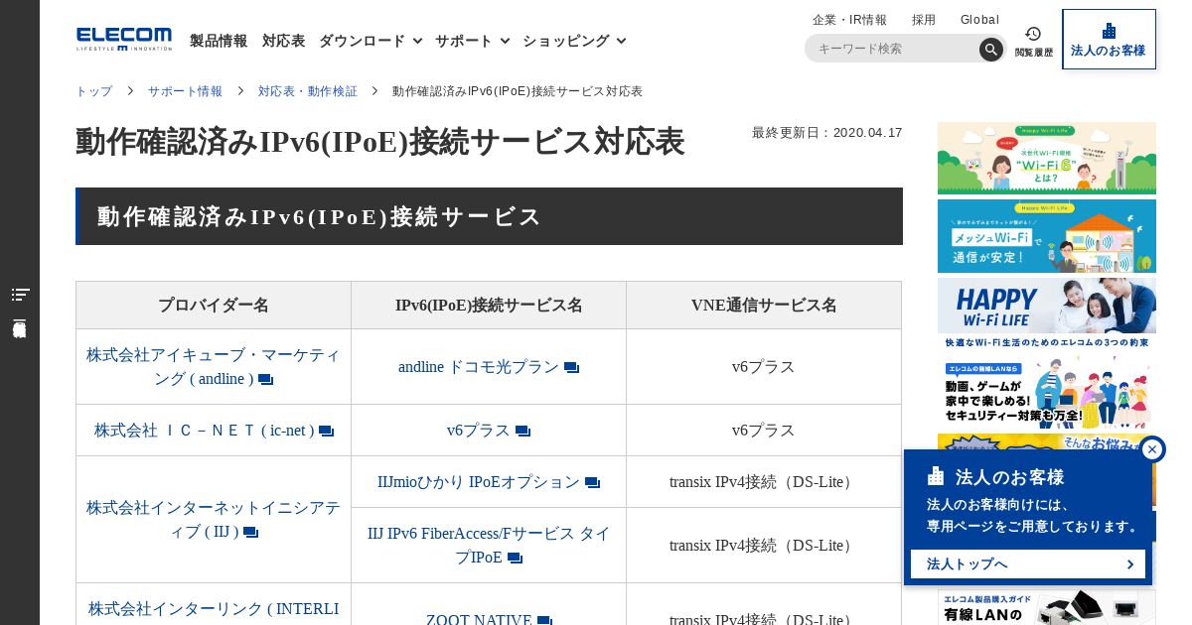
Task: Expand サポート dropdown
Action: 472,41
